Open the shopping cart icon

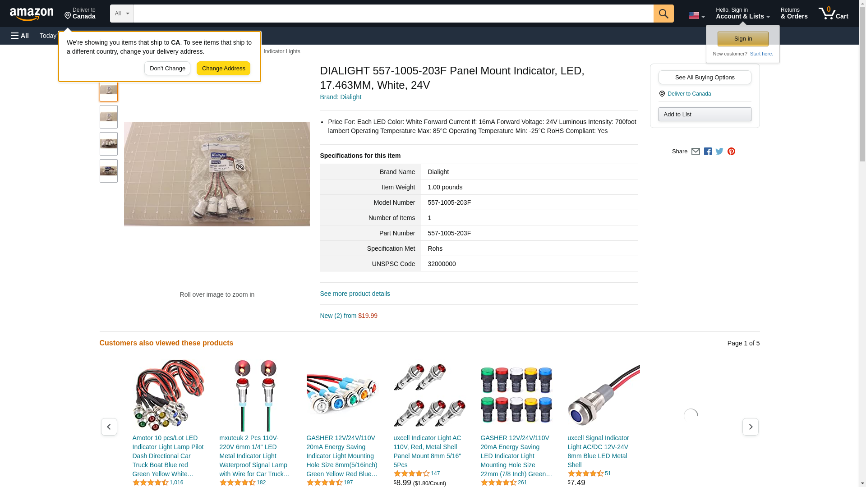(x=833, y=14)
